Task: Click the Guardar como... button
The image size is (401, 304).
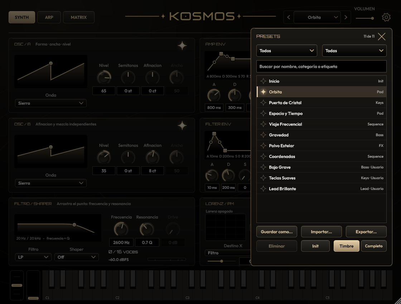Action: point(277,232)
